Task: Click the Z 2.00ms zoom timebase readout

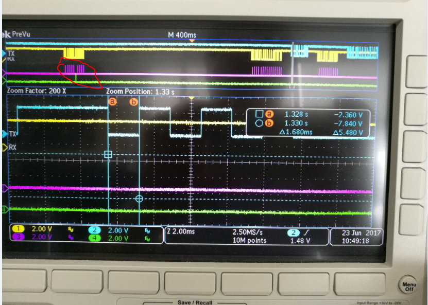Action: coord(181,231)
